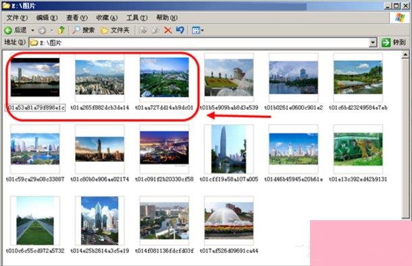
Task: Click file name t01c59ca29e08c33887
Action: coord(35,179)
